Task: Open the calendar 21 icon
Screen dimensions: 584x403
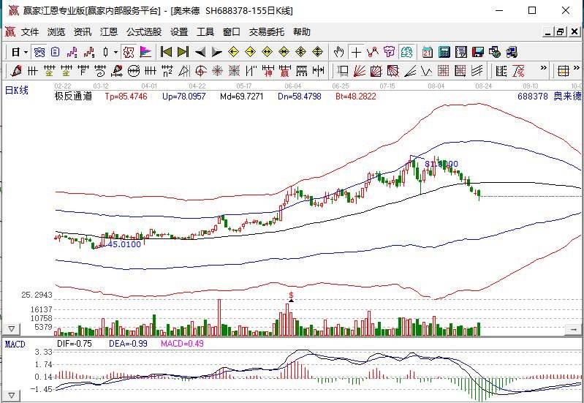Action: pyautogui.click(x=427, y=52)
